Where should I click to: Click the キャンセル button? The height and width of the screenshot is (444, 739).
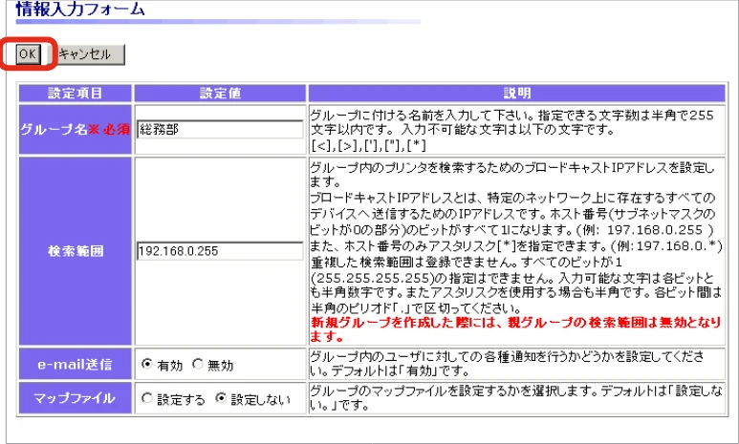(85, 54)
